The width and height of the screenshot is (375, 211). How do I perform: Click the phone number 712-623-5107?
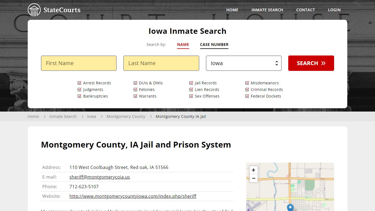click(84, 187)
